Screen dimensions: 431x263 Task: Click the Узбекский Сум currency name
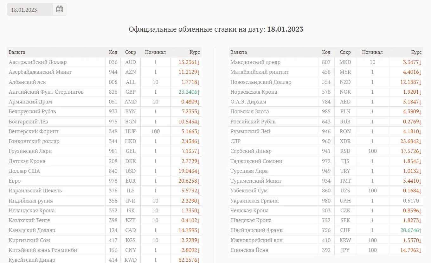[249, 191]
